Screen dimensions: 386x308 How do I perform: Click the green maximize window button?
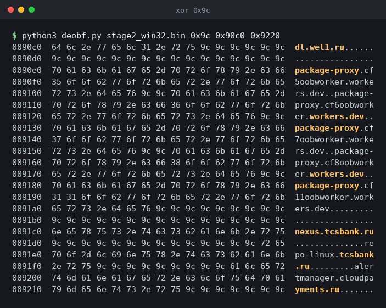tap(31, 9)
